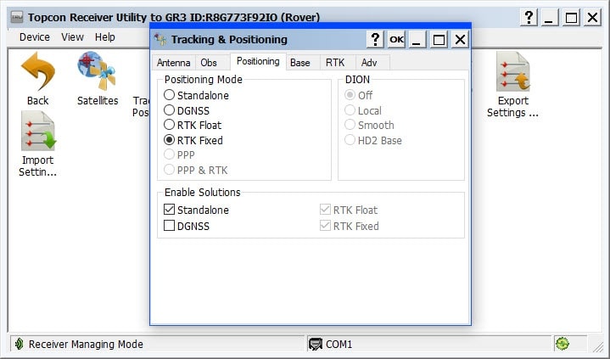Open the Satellites icon
This screenshot has height=359, width=610.
[97, 71]
